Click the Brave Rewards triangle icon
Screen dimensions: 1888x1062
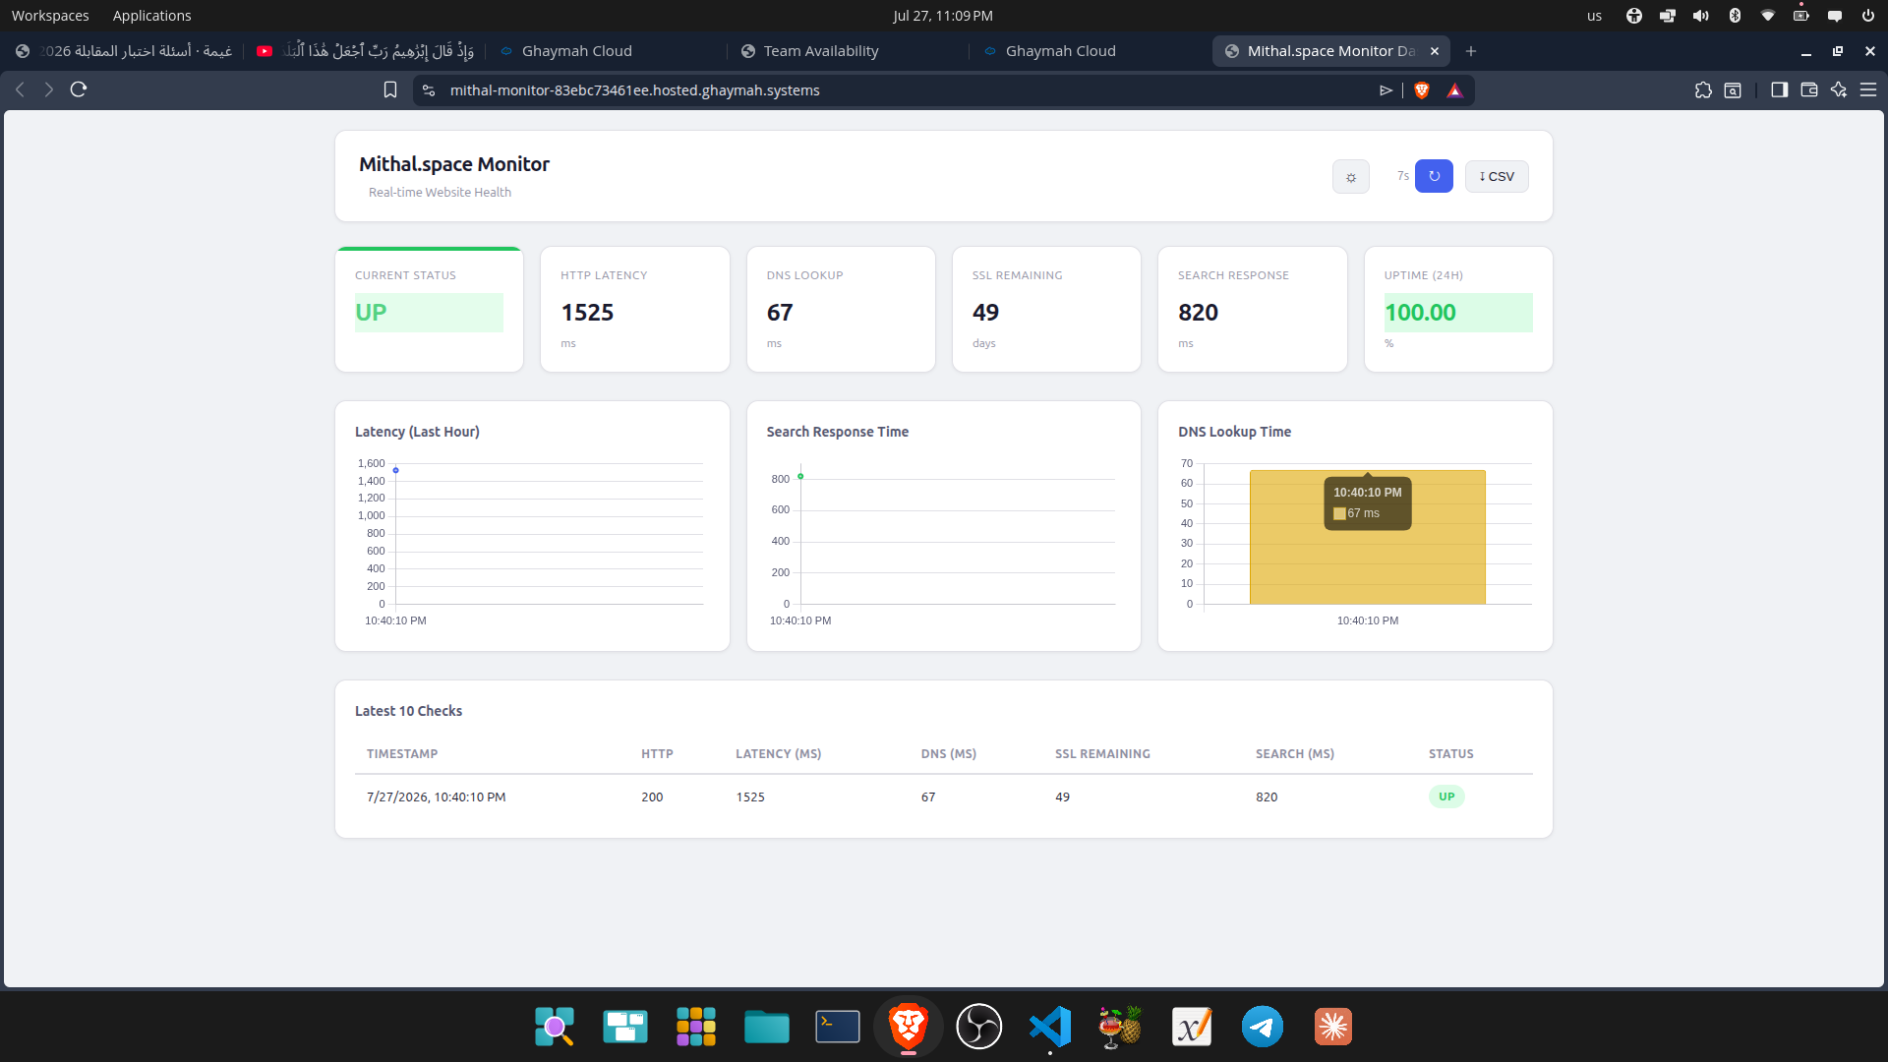click(1454, 90)
